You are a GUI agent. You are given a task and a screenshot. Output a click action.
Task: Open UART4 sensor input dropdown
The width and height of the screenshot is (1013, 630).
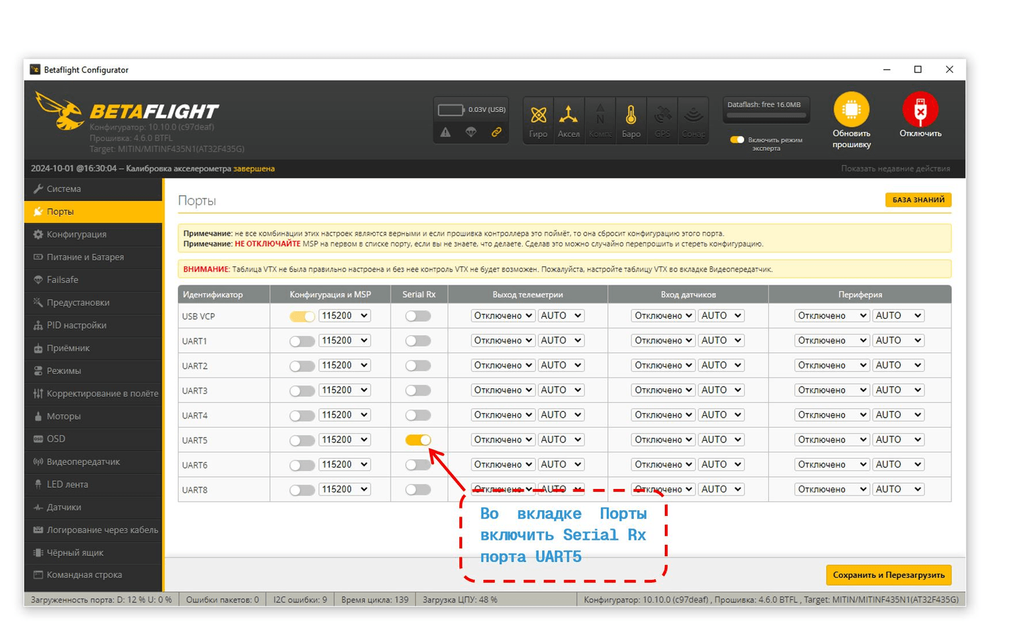663,415
